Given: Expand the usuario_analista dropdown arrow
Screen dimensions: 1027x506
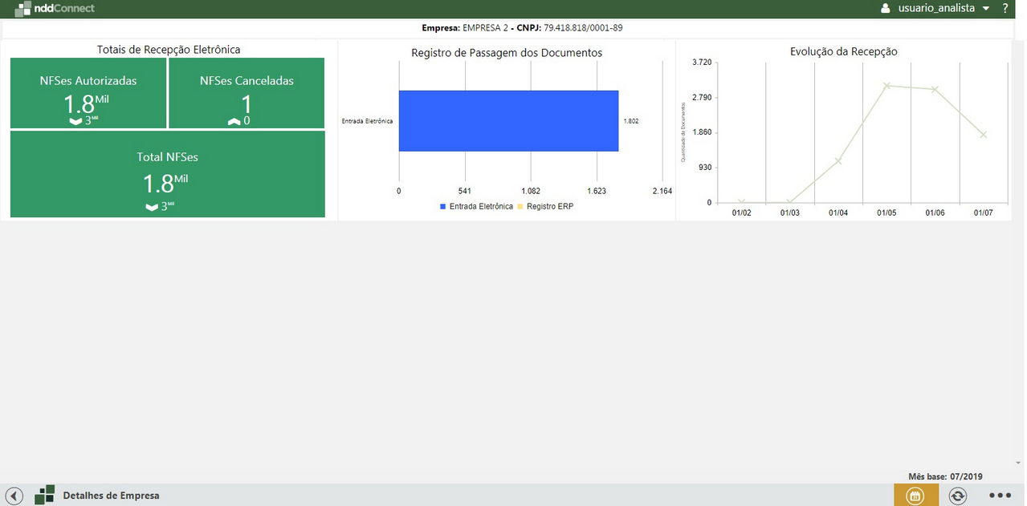Looking at the screenshot, I should pyautogui.click(x=986, y=9).
